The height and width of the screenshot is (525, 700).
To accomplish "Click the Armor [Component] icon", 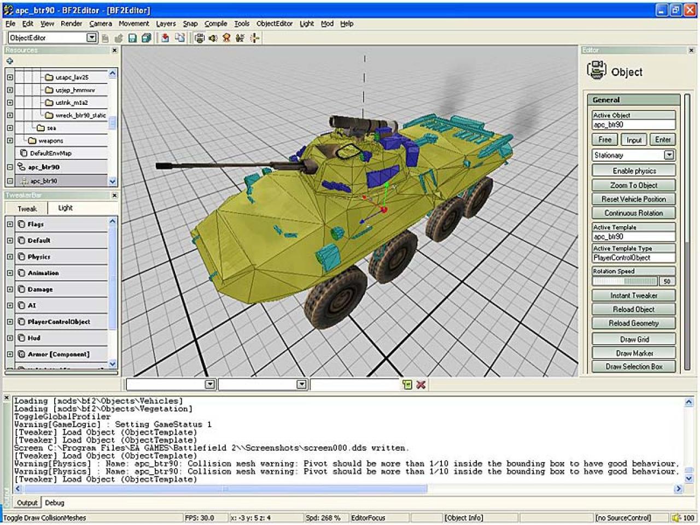I will pyautogui.click(x=21, y=354).
